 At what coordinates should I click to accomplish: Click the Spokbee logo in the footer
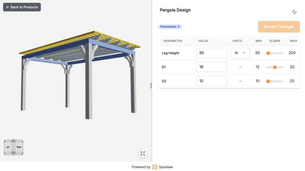(155, 167)
